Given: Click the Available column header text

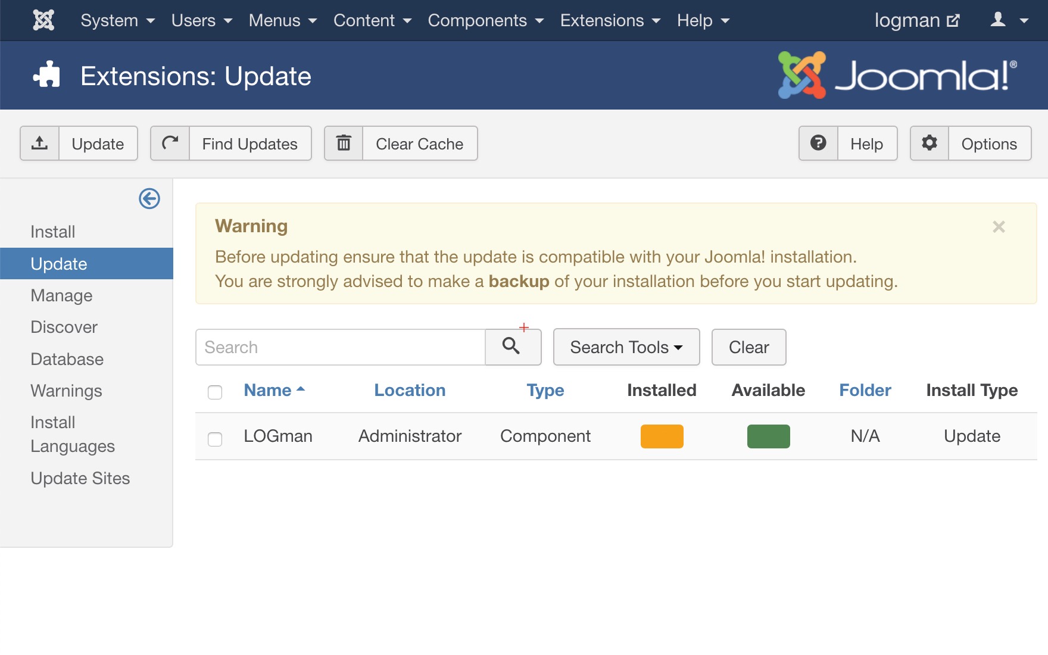Looking at the screenshot, I should coord(768,390).
